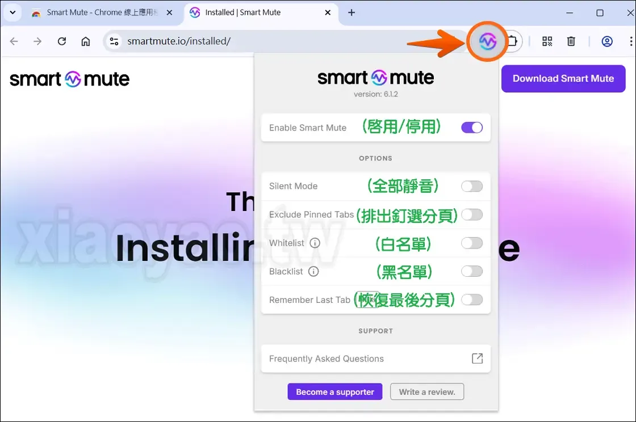Maximize the Chrome window
This screenshot has width=636, height=422.
(600, 12)
